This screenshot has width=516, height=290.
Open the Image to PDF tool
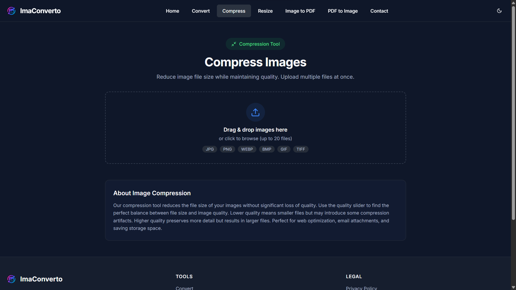pos(300,11)
